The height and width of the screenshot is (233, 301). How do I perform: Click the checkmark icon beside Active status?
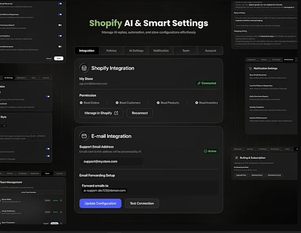(x=205, y=151)
